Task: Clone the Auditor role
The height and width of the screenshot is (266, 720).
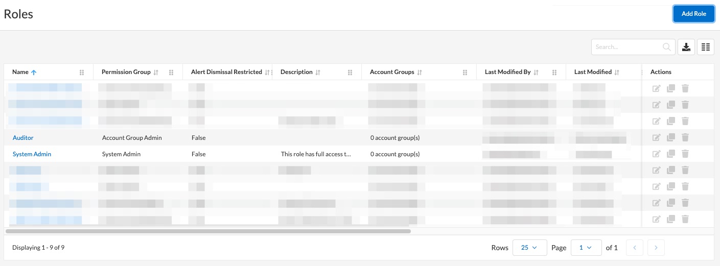Action: tap(671, 137)
